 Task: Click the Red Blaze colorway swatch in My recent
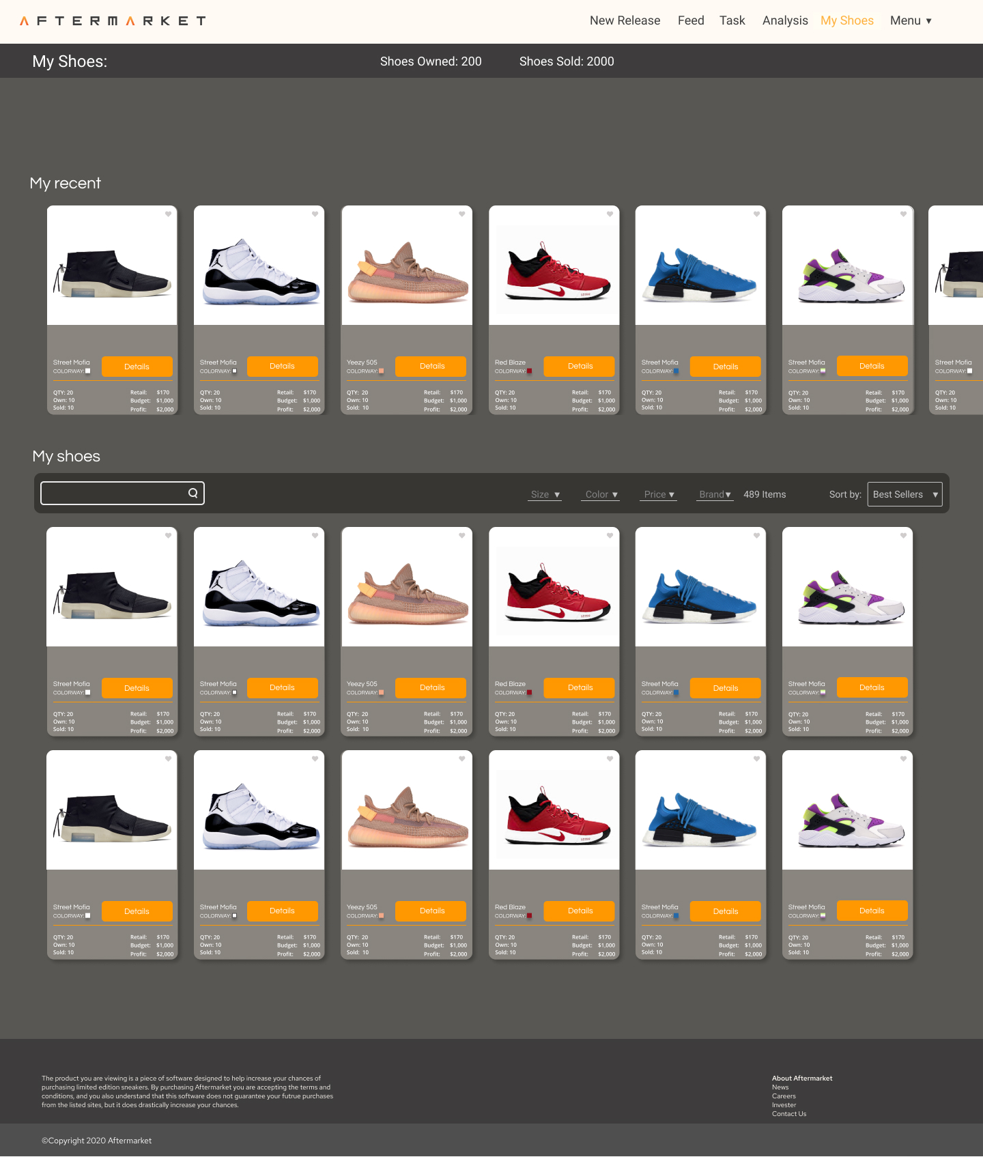(530, 371)
